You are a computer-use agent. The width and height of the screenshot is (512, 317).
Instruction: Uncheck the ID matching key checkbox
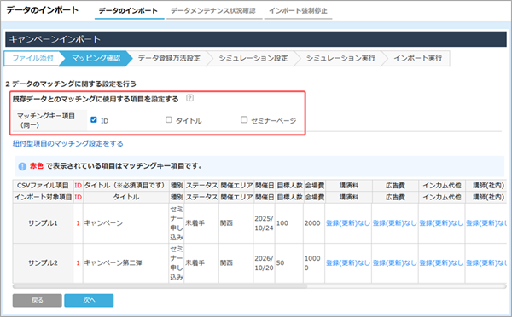click(x=94, y=119)
